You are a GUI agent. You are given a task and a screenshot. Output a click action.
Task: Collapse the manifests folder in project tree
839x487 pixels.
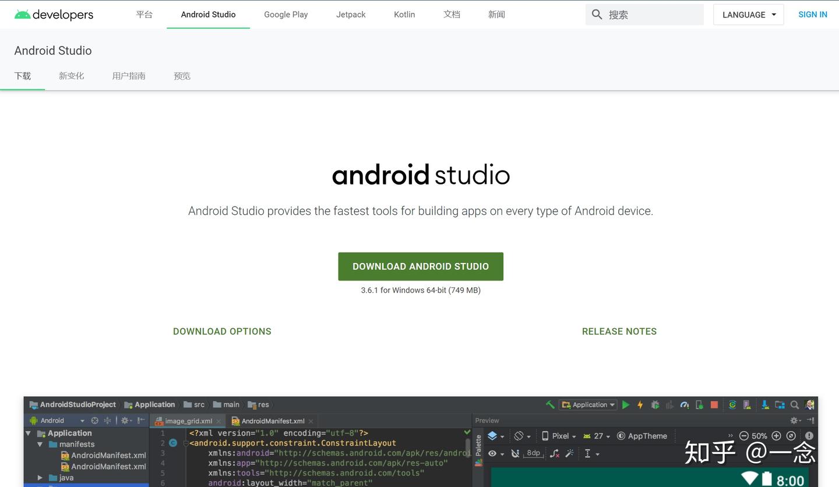point(40,445)
